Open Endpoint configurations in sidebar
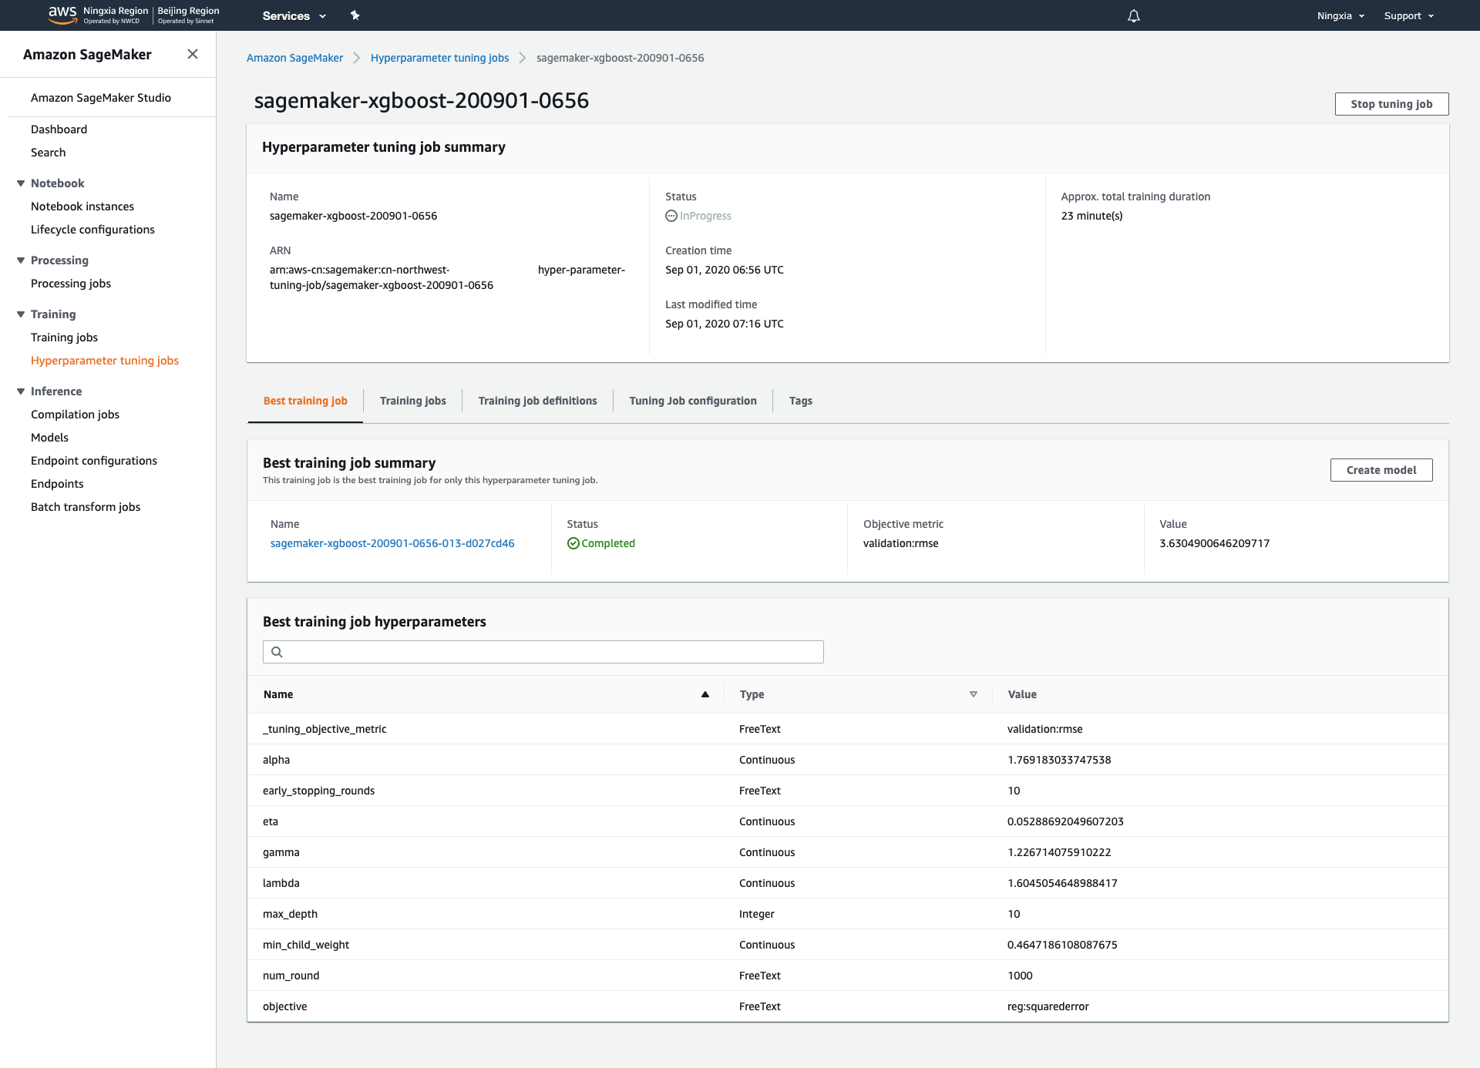This screenshot has height=1068, width=1480. 94,461
